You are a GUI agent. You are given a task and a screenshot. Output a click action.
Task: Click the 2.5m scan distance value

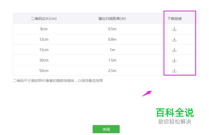click(112, 71)
